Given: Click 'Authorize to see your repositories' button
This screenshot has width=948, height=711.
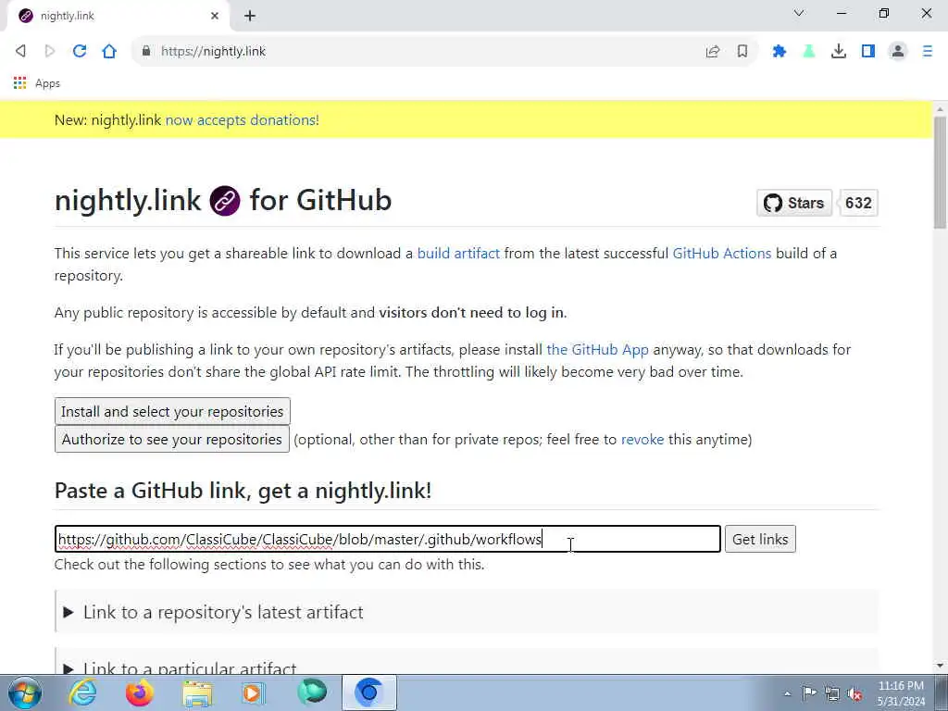Looking at the screenshot, I should (171, 439).
